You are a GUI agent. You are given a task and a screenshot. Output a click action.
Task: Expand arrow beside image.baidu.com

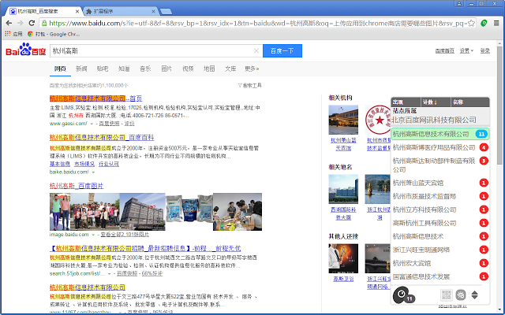93,235
